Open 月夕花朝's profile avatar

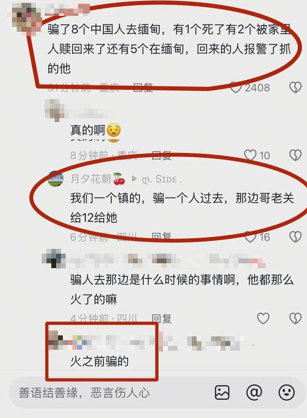coord(56,179)
